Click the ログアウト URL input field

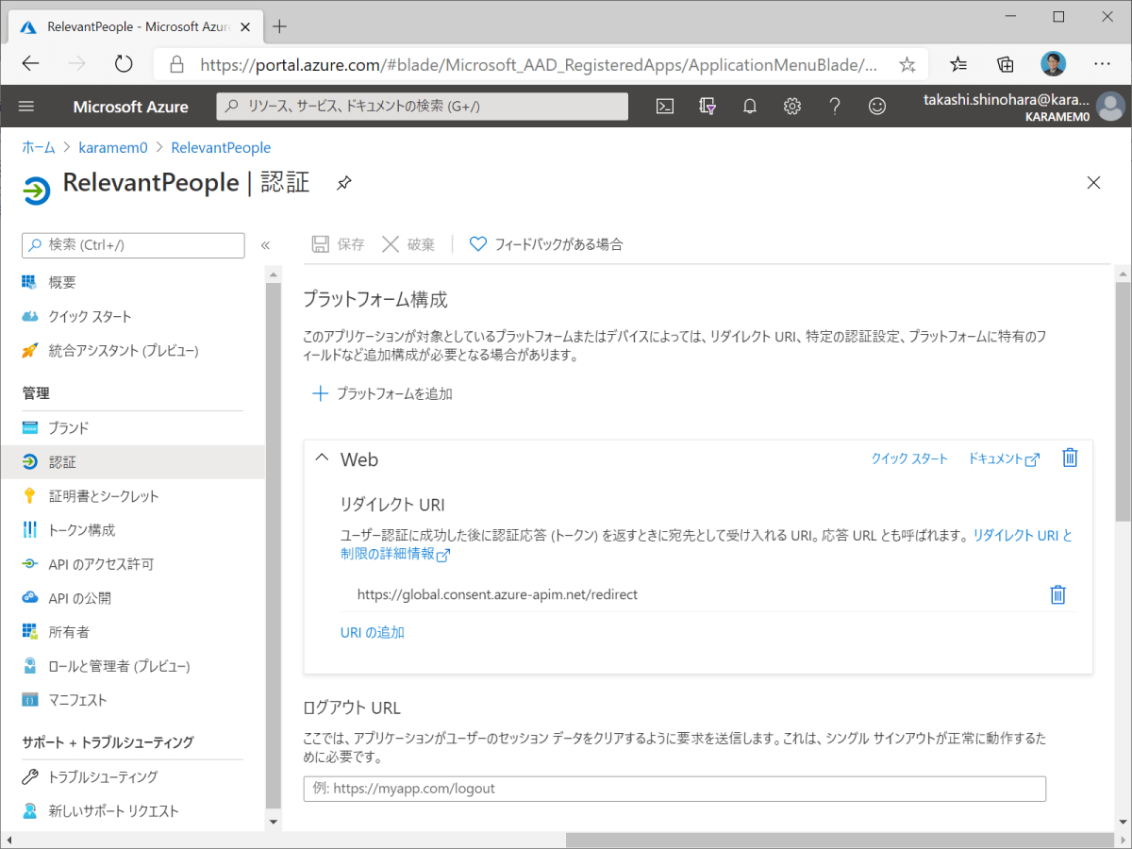(x=674, y=789)
